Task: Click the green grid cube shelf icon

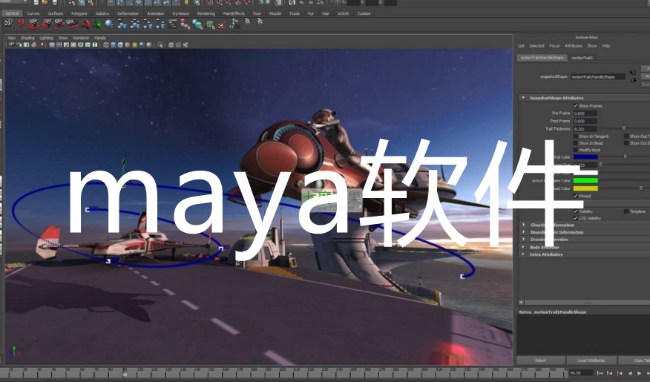Action: [x=210, y=24]
